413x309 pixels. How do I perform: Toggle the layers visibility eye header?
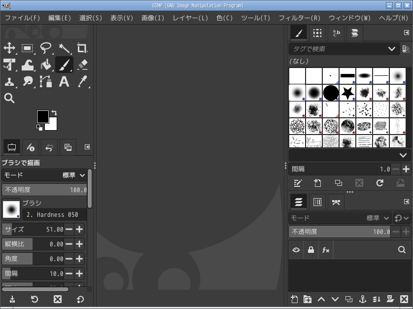[x=296, y=250]
